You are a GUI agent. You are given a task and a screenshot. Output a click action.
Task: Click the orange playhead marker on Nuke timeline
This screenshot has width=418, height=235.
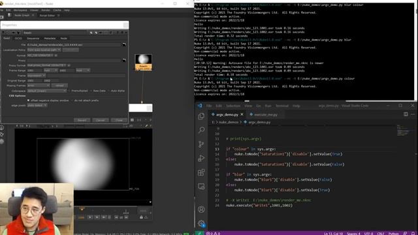pyautogui.click(x=82, y=209)
